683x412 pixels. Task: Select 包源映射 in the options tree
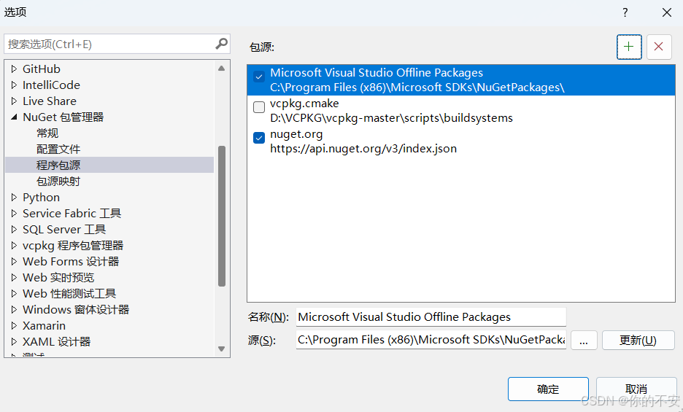click(58, 181)
